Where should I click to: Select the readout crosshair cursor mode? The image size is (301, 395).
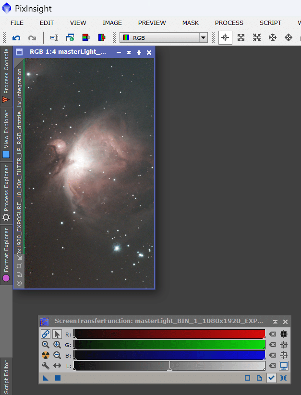click(x=225, y=38)
